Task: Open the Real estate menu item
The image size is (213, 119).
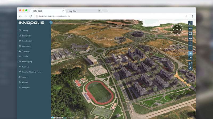Action: (x=26, y=36)
